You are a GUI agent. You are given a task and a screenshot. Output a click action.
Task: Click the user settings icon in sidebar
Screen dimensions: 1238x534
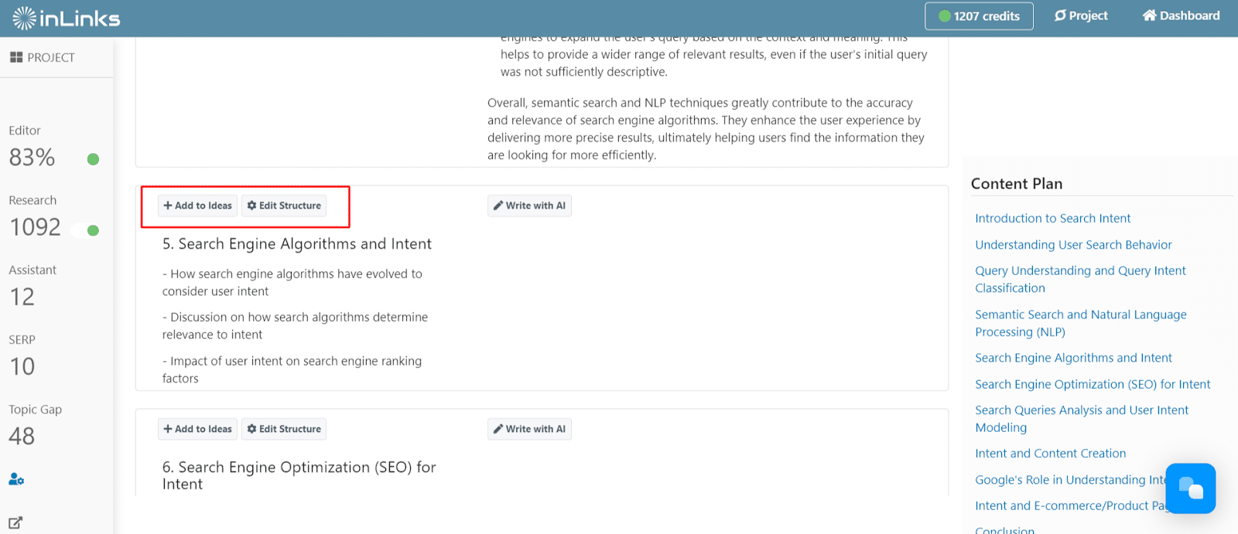[16, 479]
